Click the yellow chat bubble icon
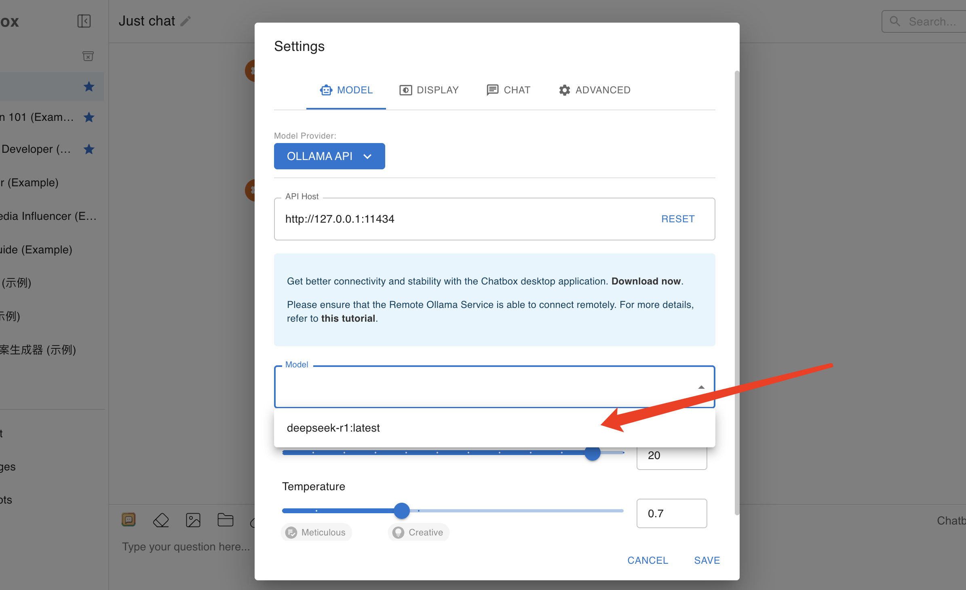The width and height of the screenshot is (966, 590). 129,519
